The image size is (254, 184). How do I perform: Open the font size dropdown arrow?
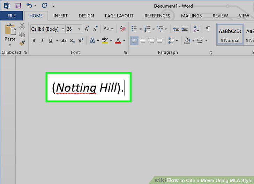(x=80, y=29)
